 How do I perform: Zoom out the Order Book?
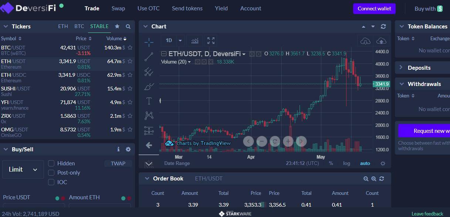pos(366,179)
